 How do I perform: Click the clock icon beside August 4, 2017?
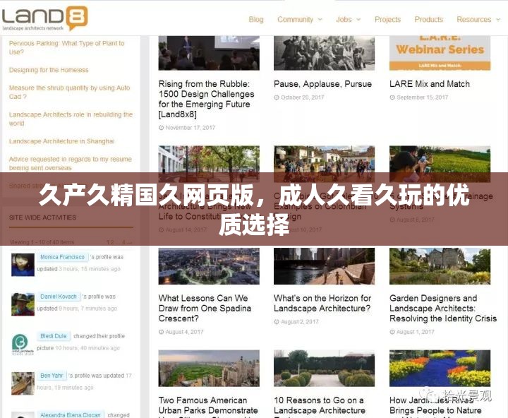pyautogui.click(x=161, y=332)
